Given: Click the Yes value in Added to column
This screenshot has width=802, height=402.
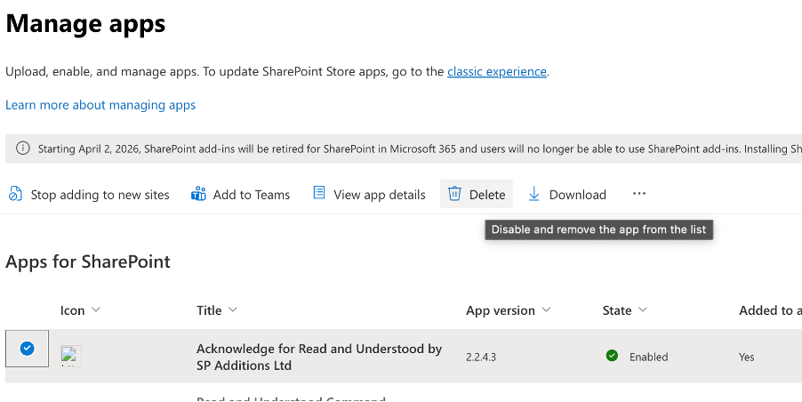Looking at the screenshot, I should 746,357.
